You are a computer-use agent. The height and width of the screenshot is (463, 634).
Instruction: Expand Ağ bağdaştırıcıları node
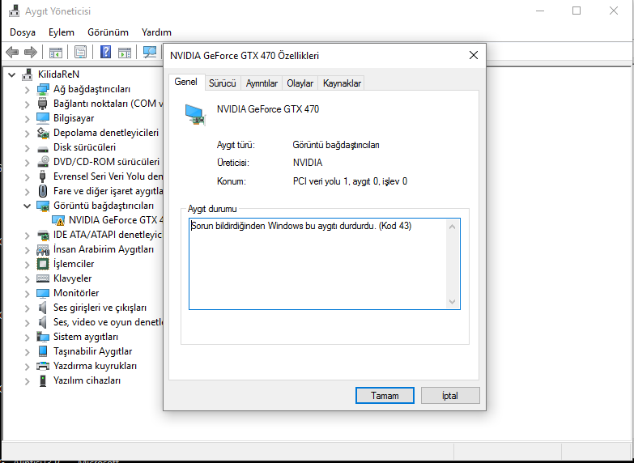[27, 89]
